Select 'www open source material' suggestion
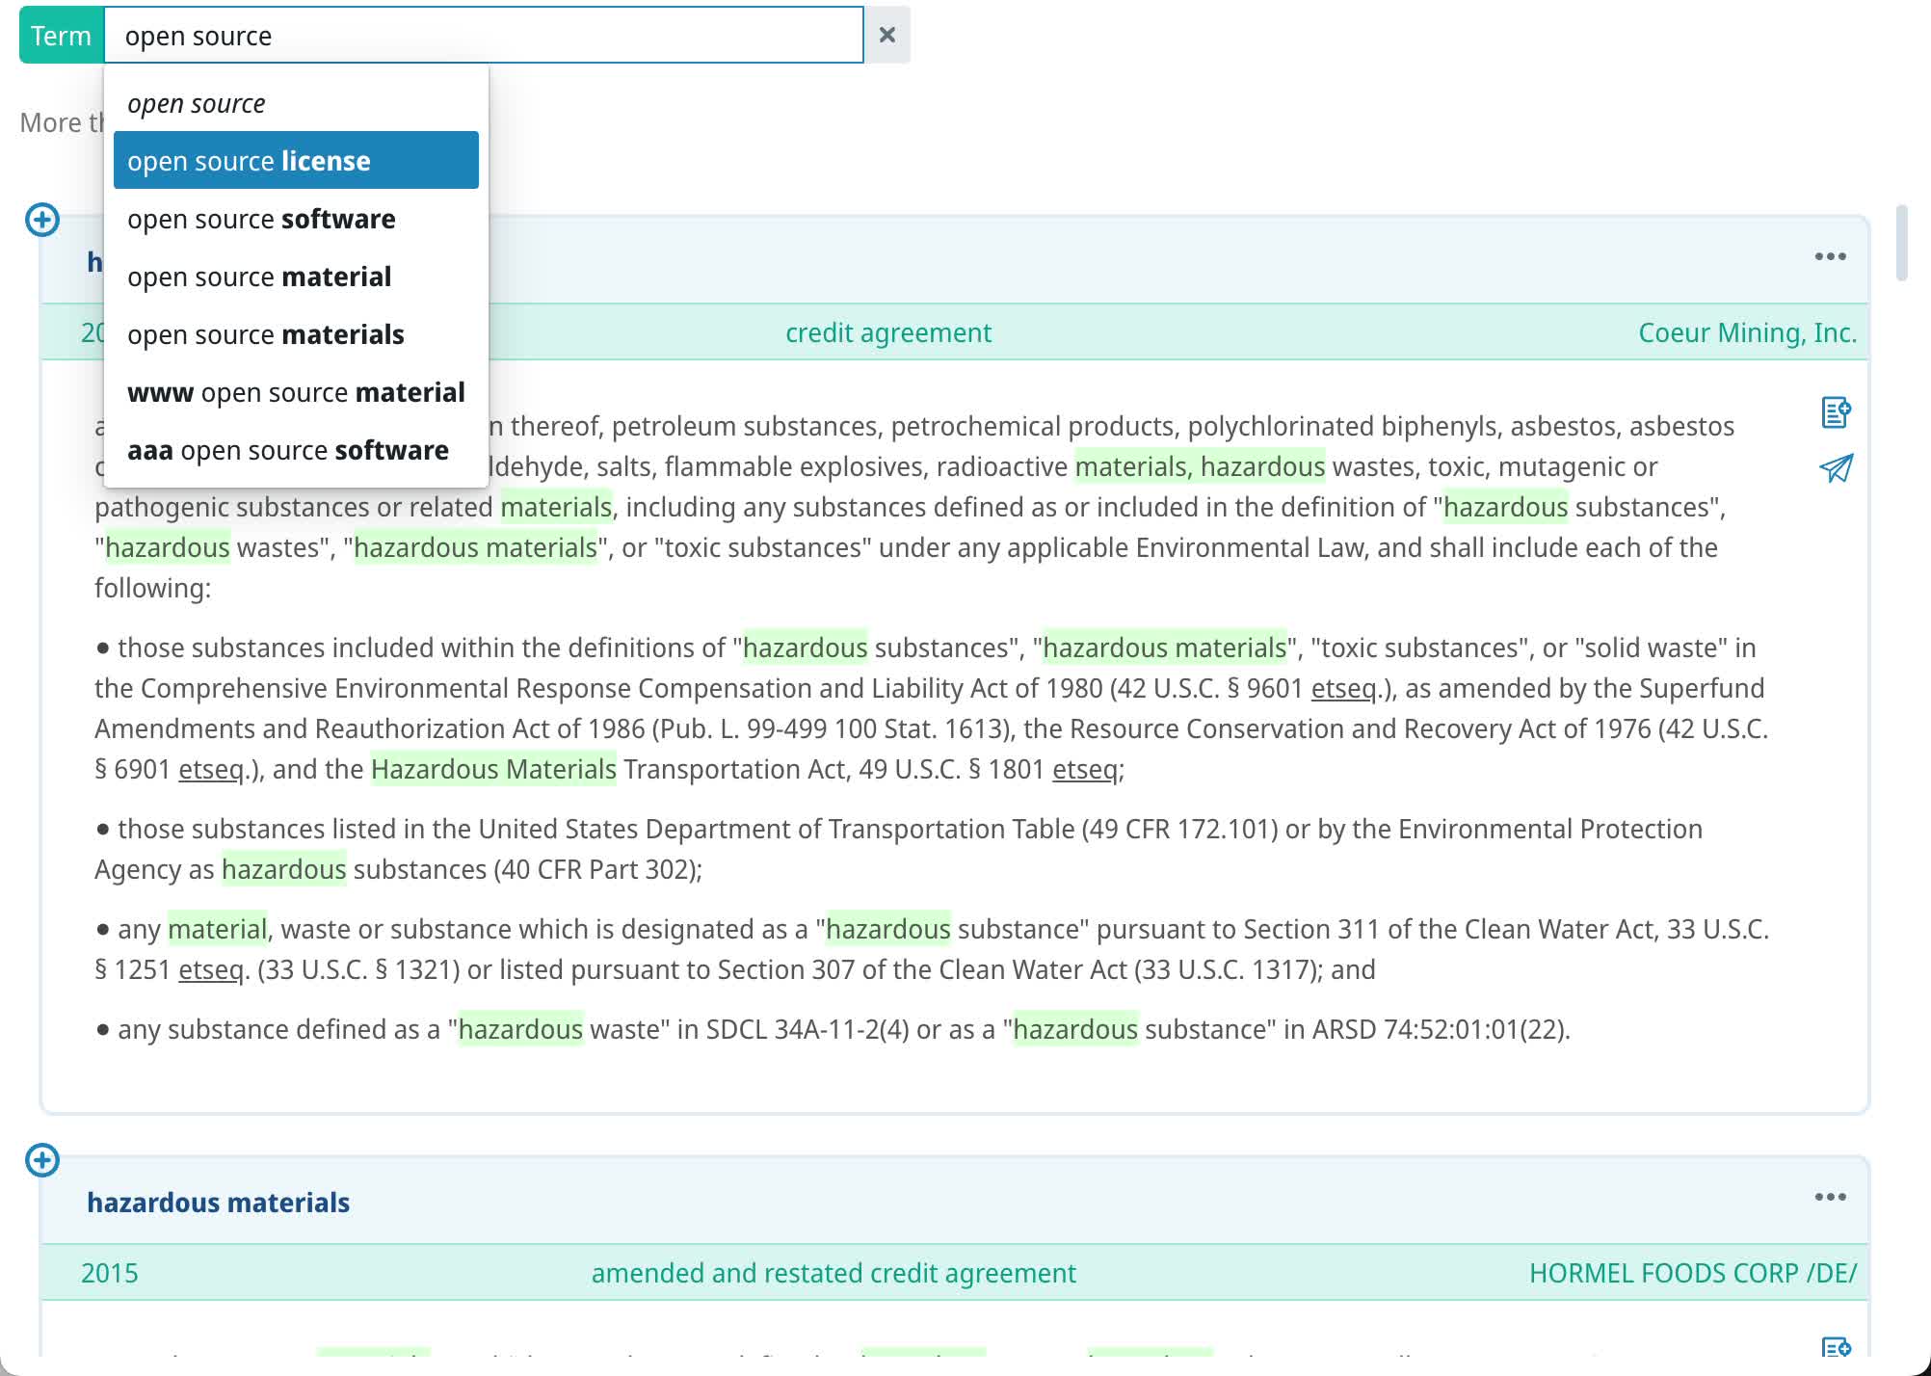Viewport: 1931px width, 1376px height. click(x=296, y=392)
